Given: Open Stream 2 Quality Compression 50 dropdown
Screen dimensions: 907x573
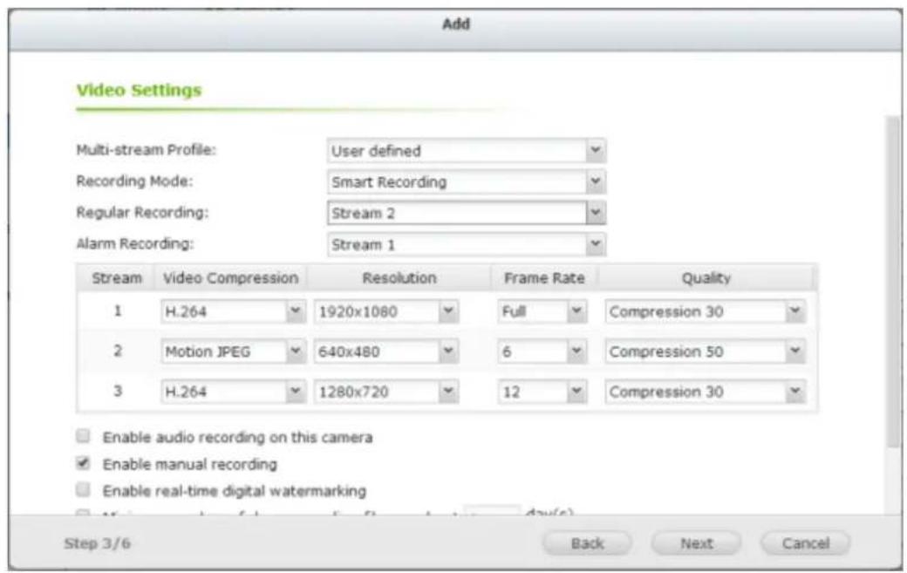Looking at the screenshot, I should click(705, 352).
